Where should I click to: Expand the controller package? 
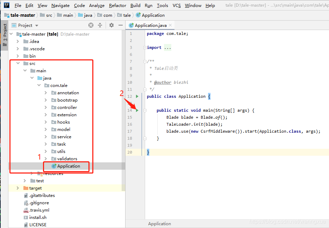46,107
